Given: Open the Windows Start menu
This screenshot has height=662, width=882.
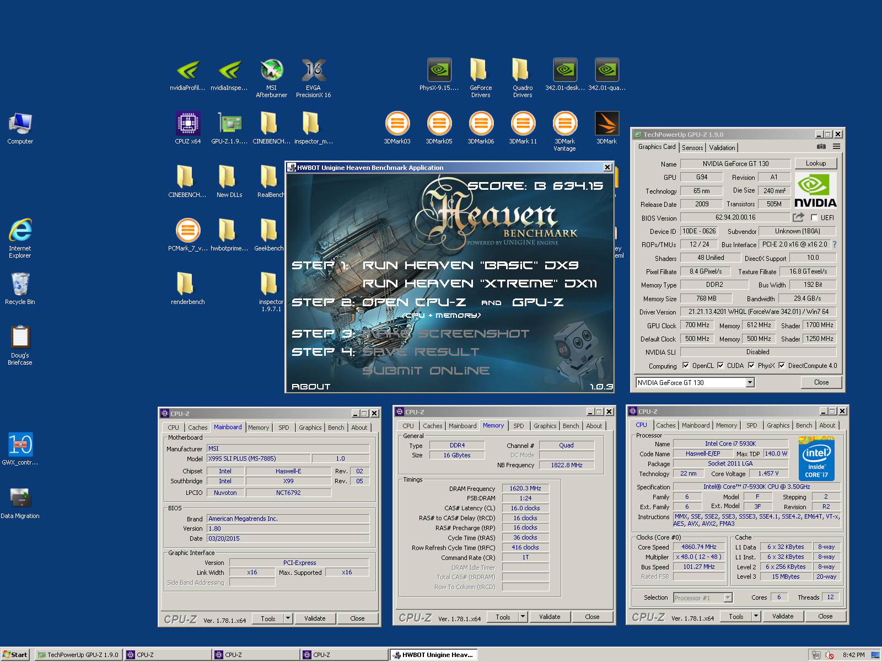Looking at the screenshot, I should [15, 655].
